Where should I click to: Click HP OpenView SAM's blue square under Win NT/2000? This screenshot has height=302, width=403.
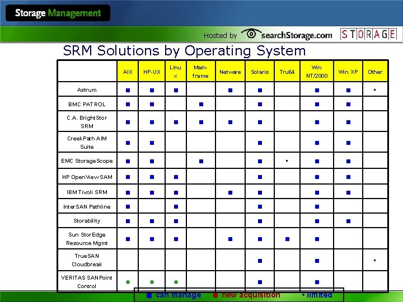click(x=317, y=177)
